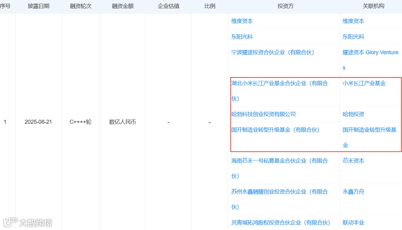Click the 企业估值 column header
Image resolution: width=402 pixels, height=230 pixels.
(x=169, y=6)
